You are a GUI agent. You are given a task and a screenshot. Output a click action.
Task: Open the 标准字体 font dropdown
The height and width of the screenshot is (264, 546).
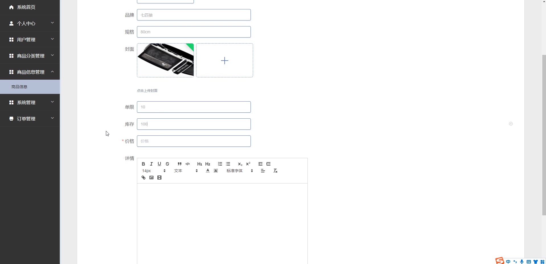240,171
